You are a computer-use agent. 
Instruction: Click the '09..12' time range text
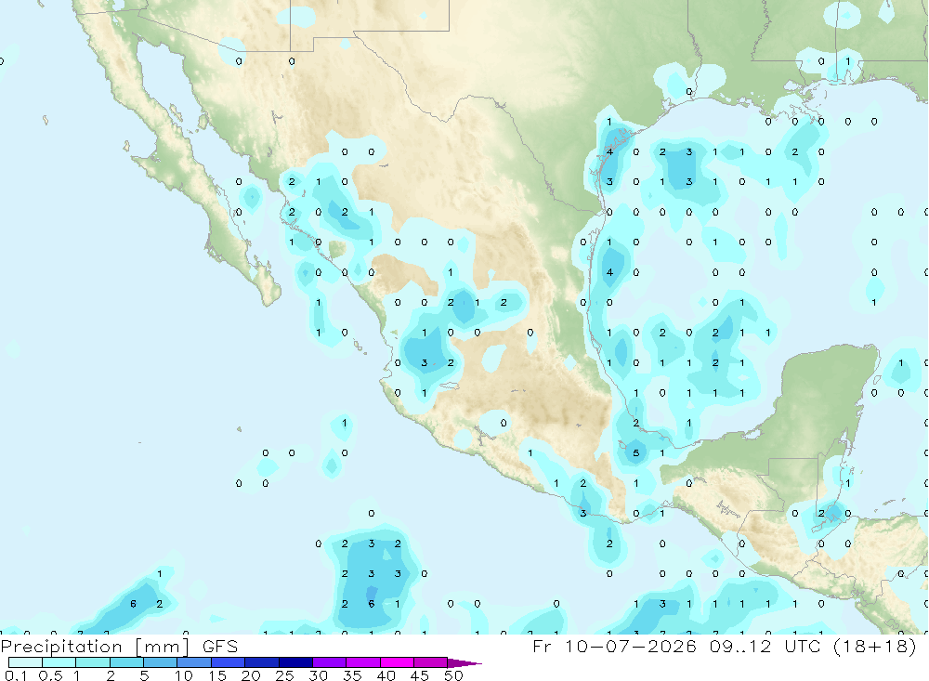(x=740, y=646)
